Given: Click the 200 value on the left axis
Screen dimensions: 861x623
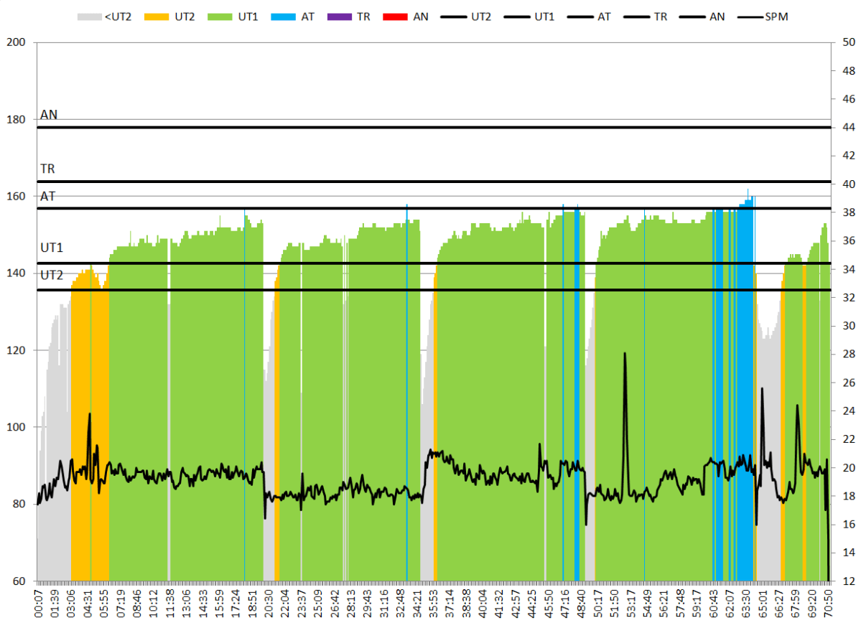Looking at the screenshot, I should (x=15, y=42).
